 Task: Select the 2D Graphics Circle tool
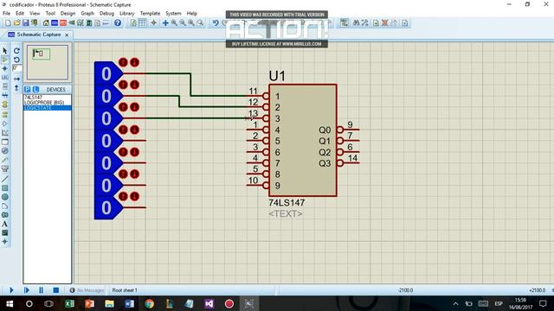point(5,197)
